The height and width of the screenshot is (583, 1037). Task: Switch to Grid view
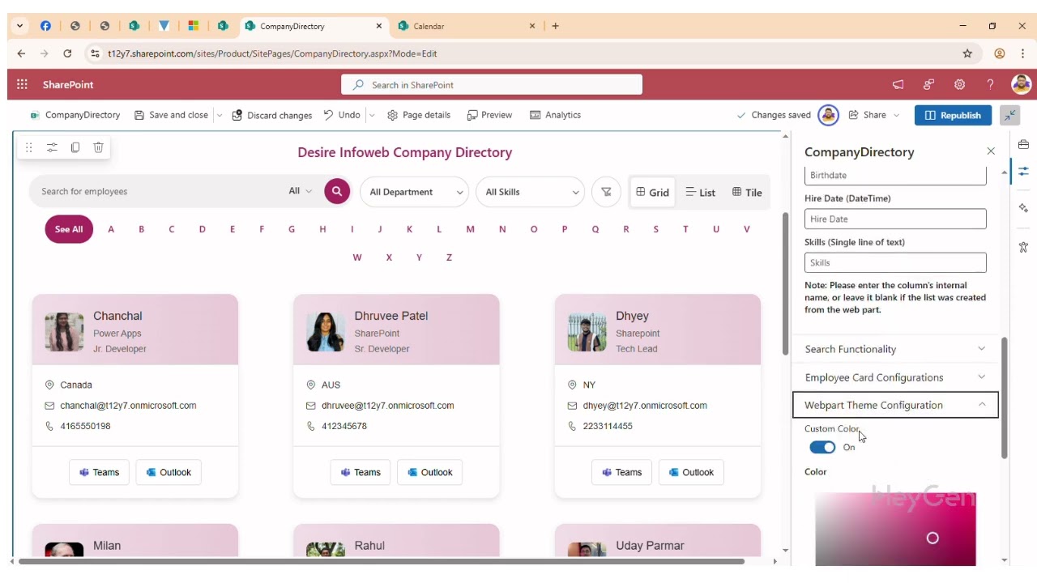[x=652, y=192]
